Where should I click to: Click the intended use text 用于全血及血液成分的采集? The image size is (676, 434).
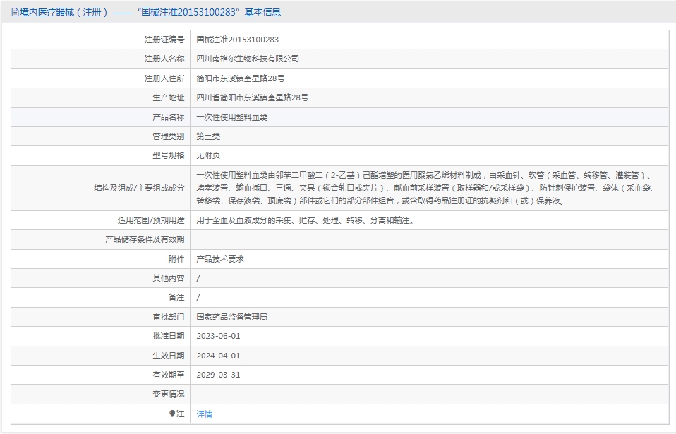coord(305,220)
